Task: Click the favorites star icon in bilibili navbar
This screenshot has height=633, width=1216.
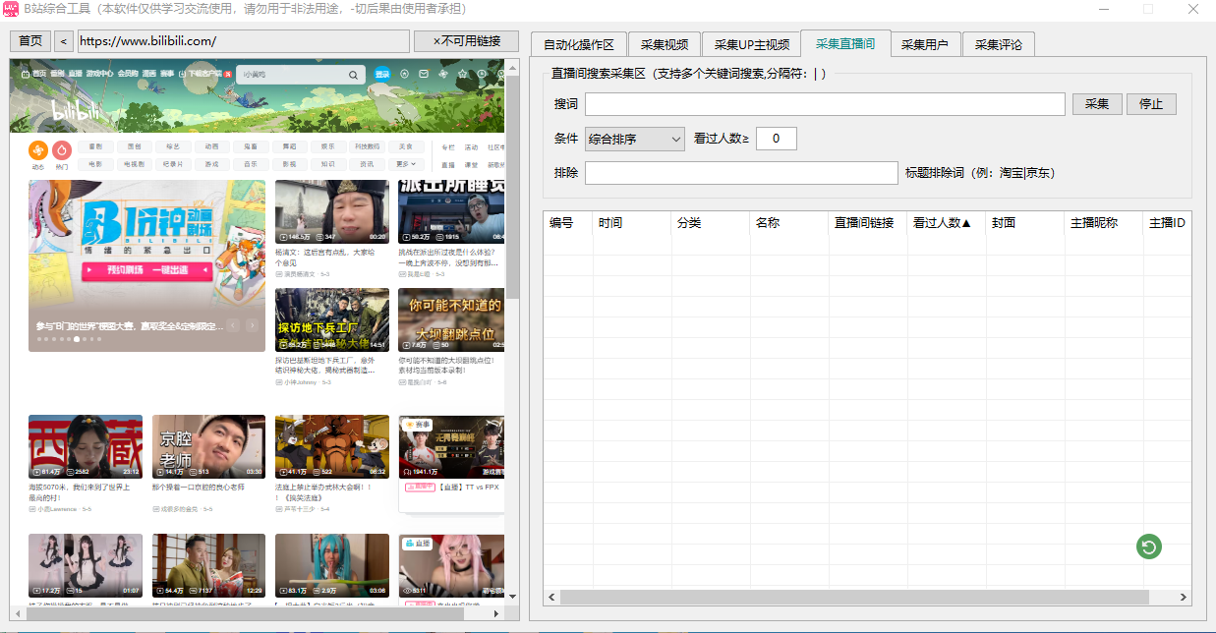Action: (x=463, y=75)
